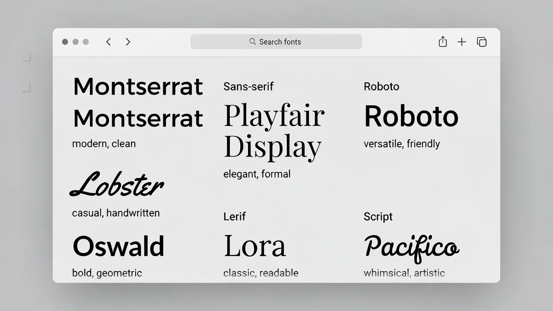Click the Forward navigation arrow
553x311 pixels.
[x=128, y=41]
